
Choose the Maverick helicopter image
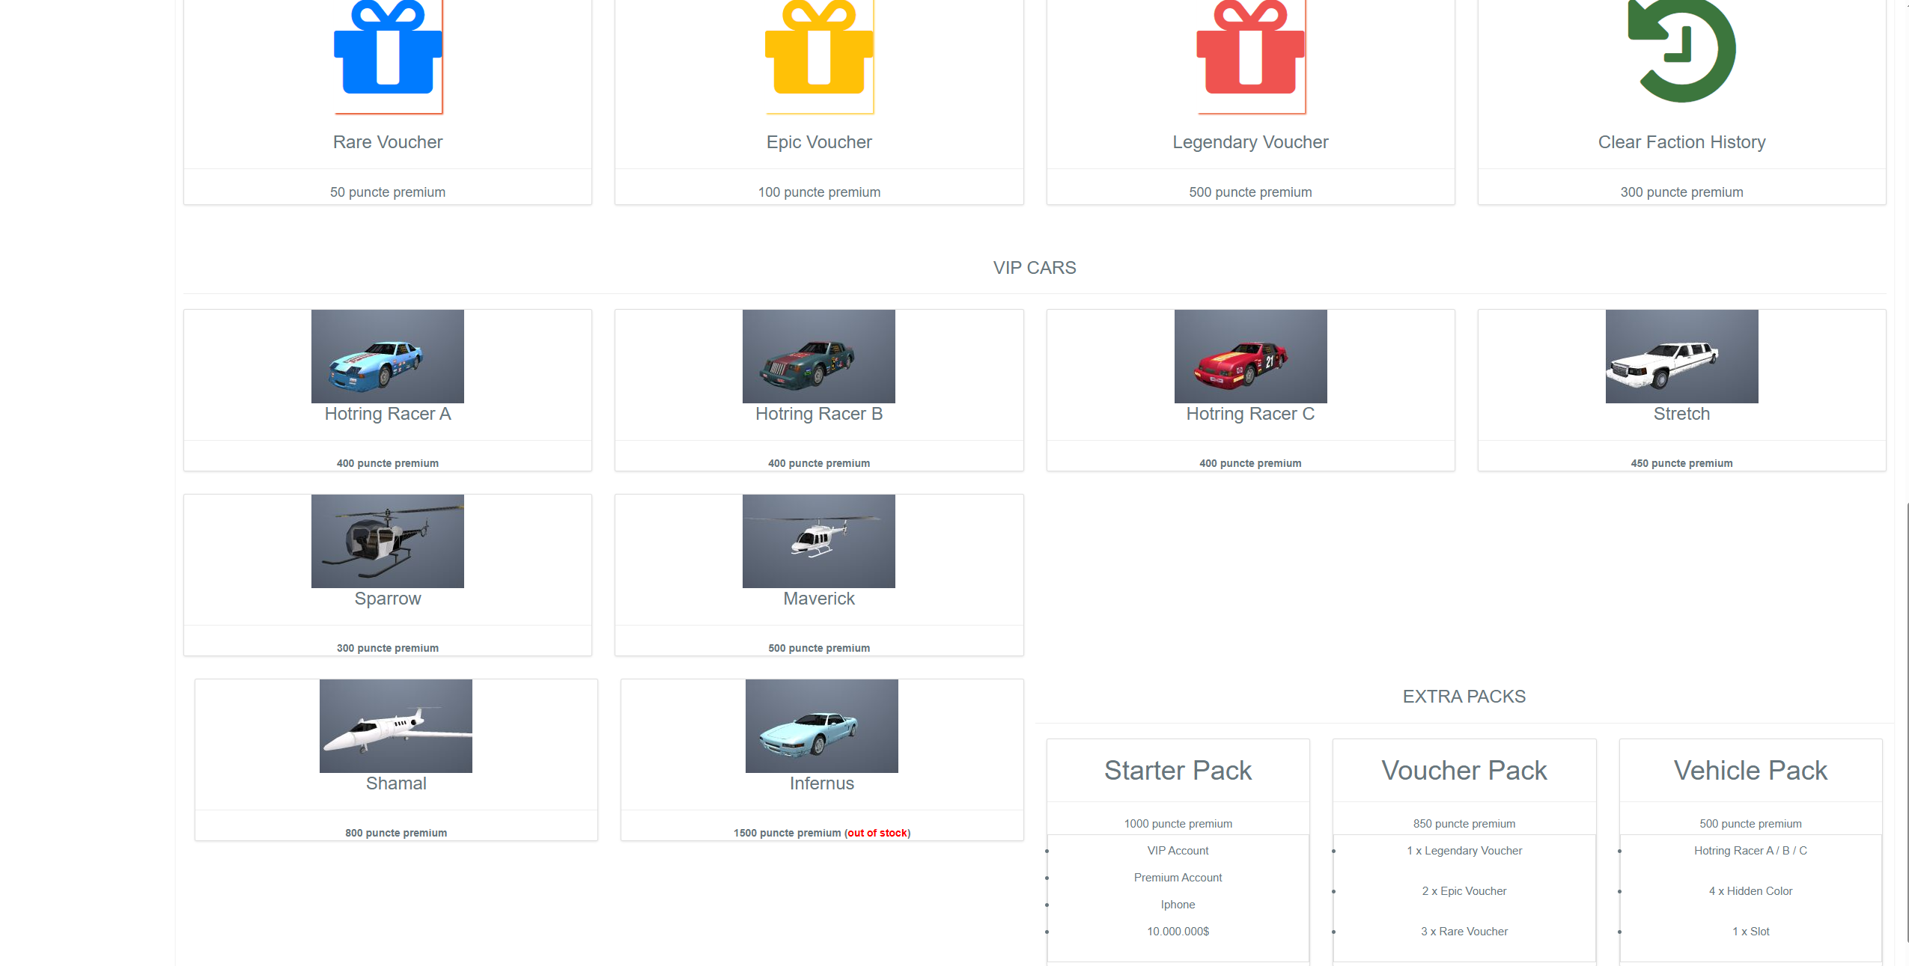point(819,541)
